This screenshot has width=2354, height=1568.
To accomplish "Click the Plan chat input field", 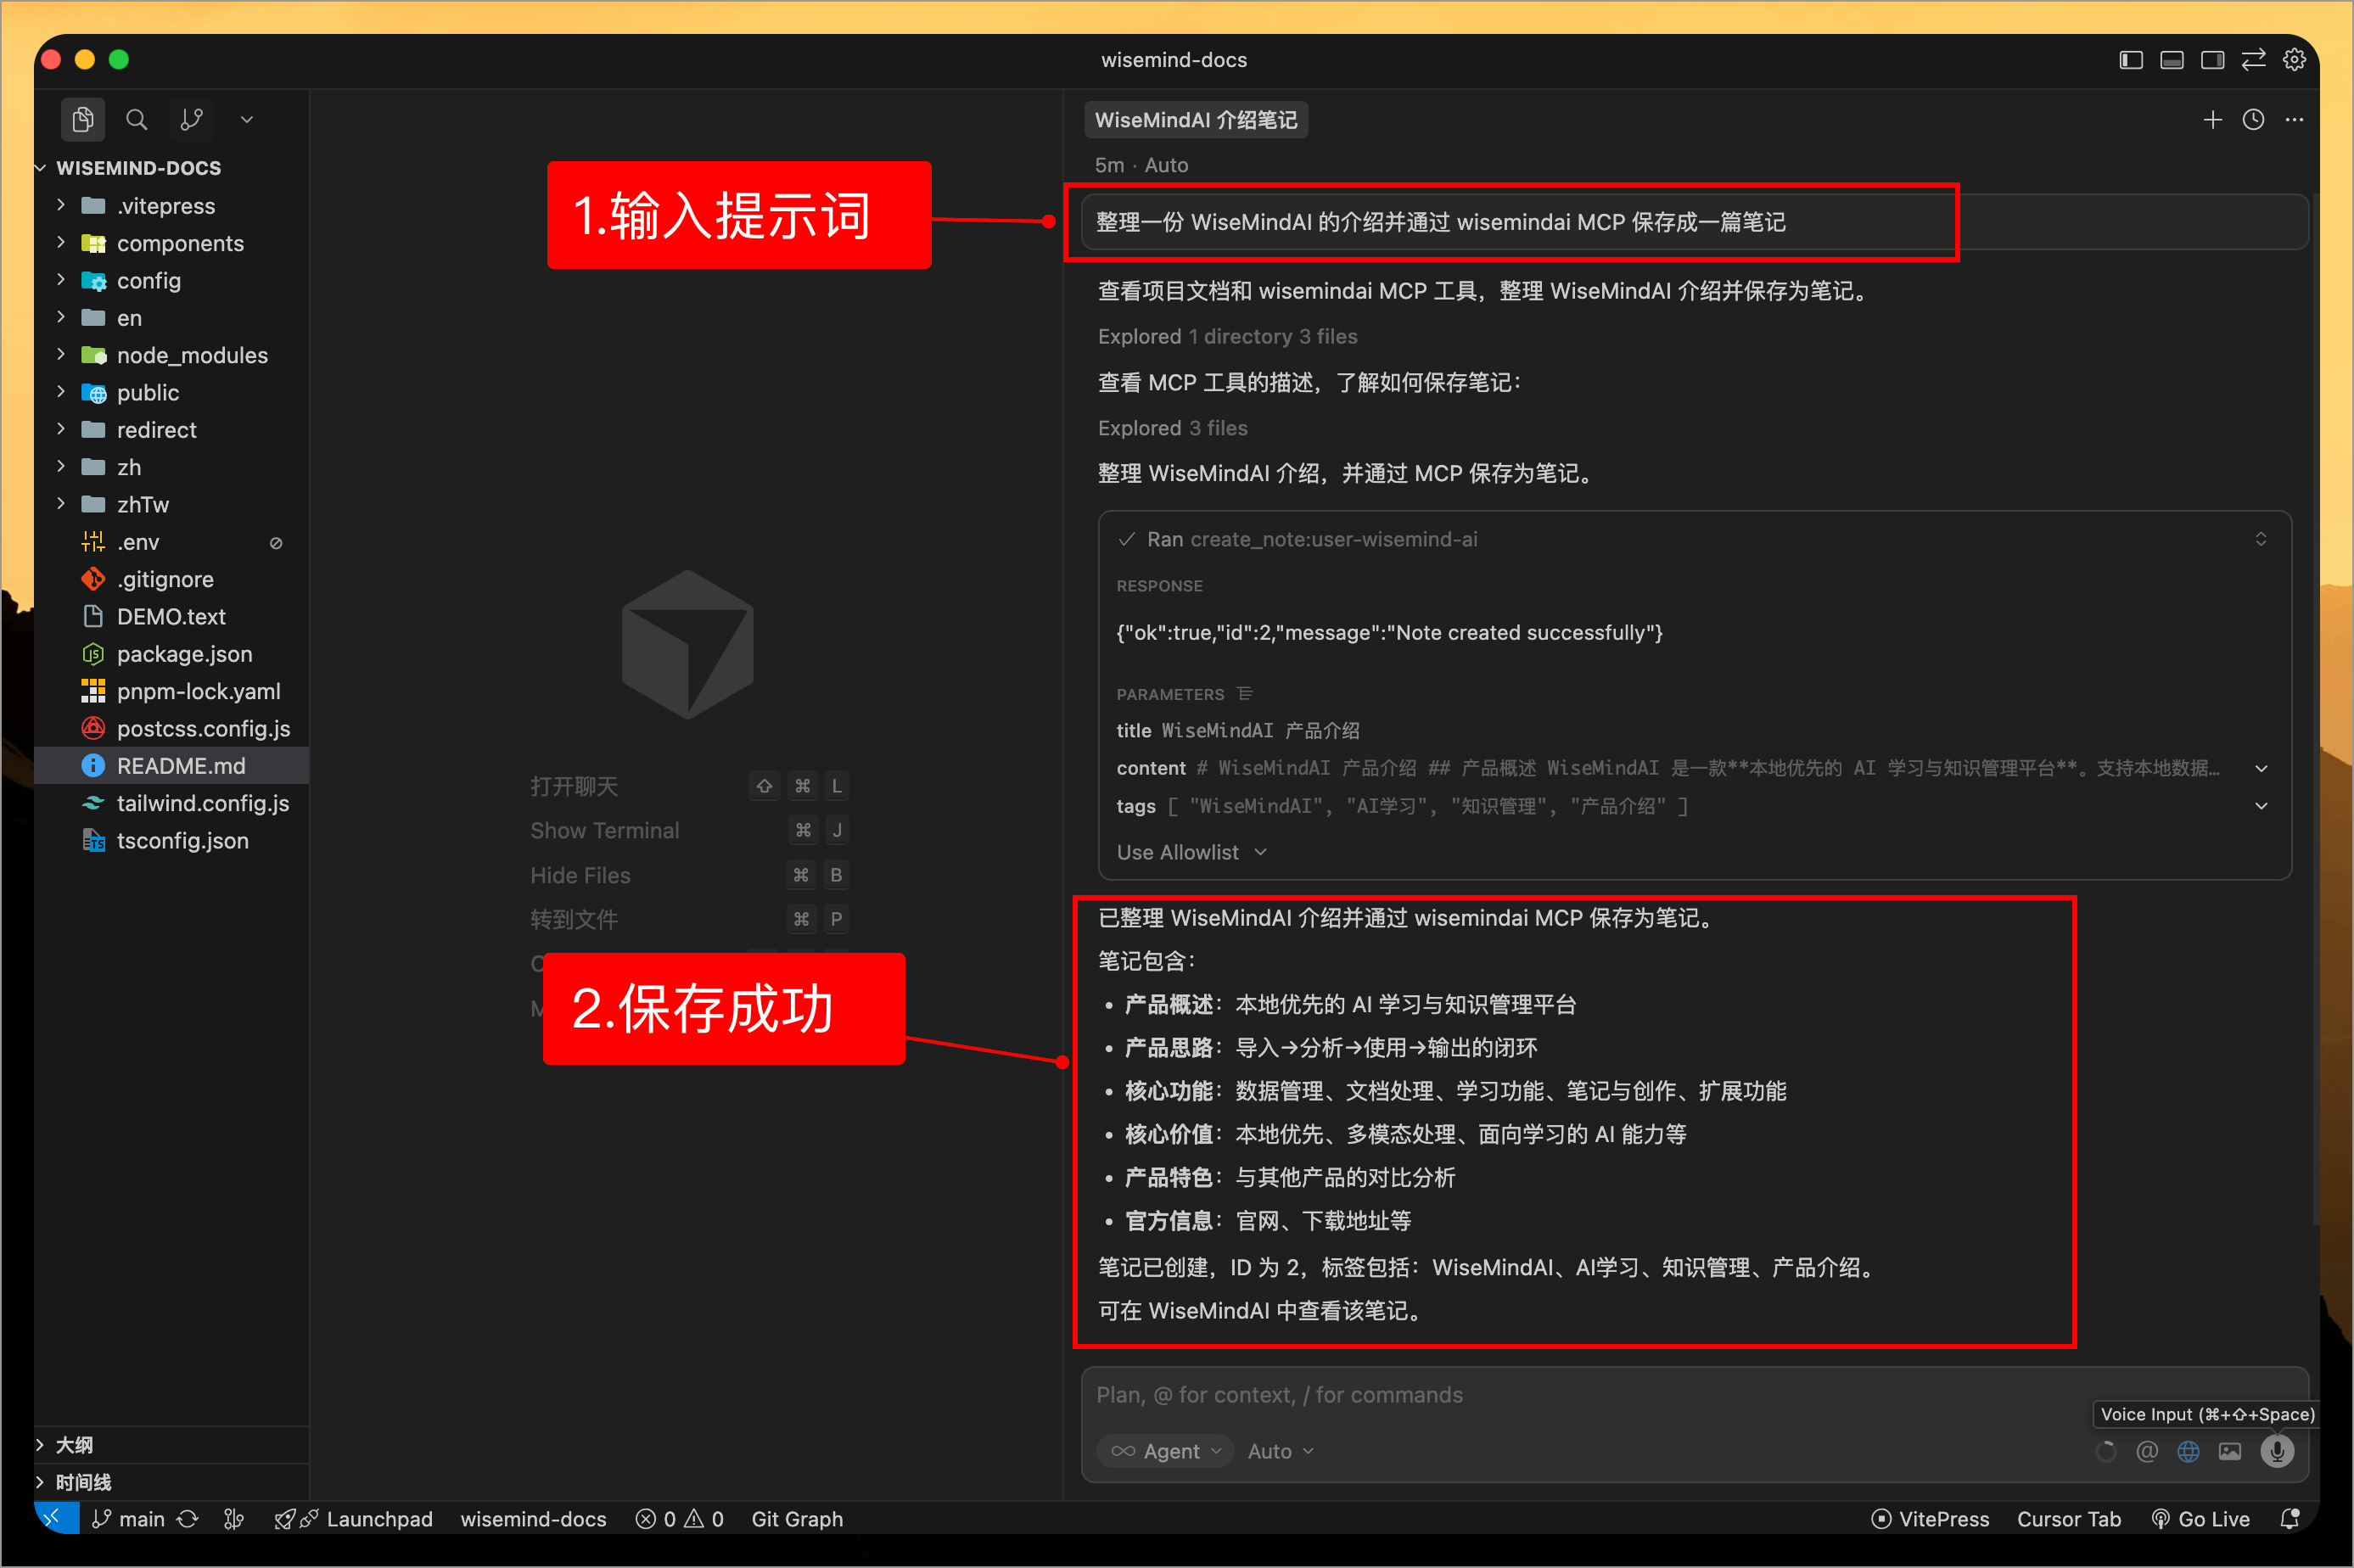I will tap(1500, 1394).
